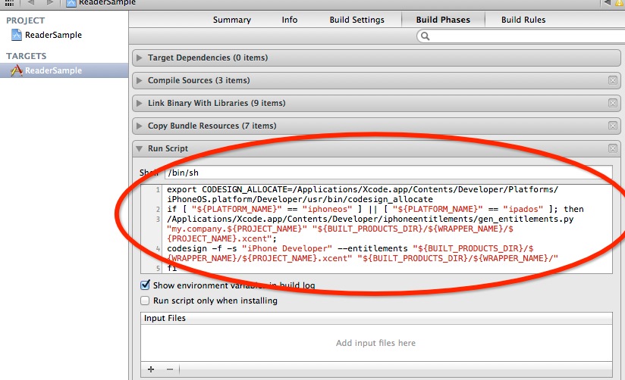Expand Target Dependencies (0 items)
Image resolution: width=625 pixels, height=380 pixels.
pos(139,58)
